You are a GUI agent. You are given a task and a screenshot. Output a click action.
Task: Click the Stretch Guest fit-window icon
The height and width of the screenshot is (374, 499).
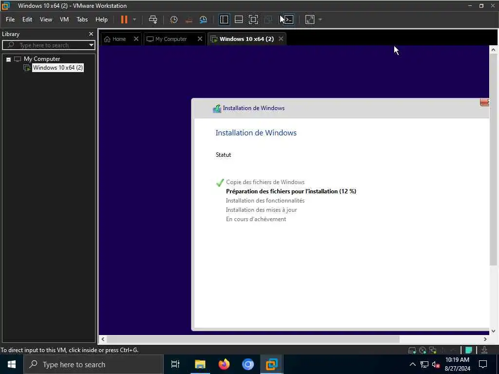pos(309,19)
